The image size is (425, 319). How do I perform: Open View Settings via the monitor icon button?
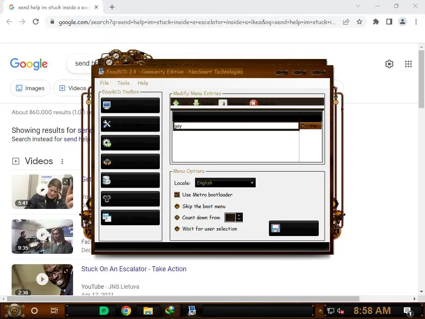coord(130,105)
